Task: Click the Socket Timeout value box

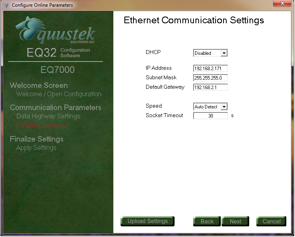Action: [x=210, y=116]
